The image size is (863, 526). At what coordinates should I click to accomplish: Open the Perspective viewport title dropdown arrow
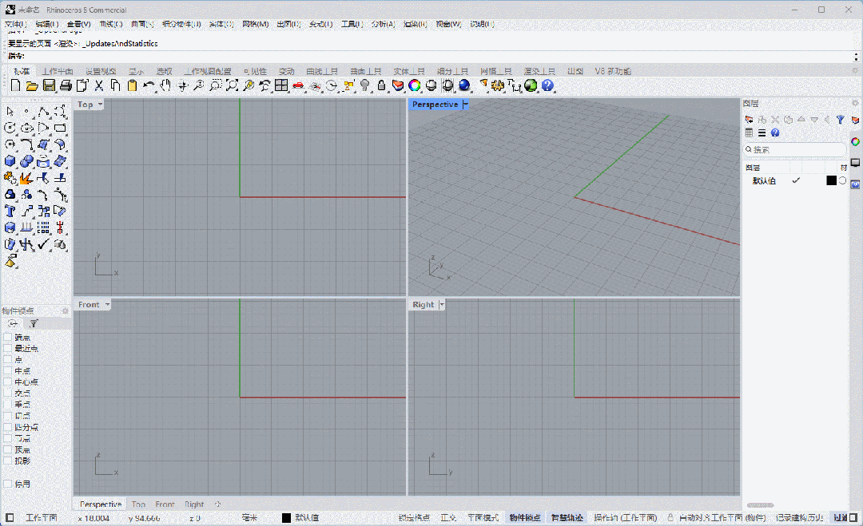tap(465, 104)
